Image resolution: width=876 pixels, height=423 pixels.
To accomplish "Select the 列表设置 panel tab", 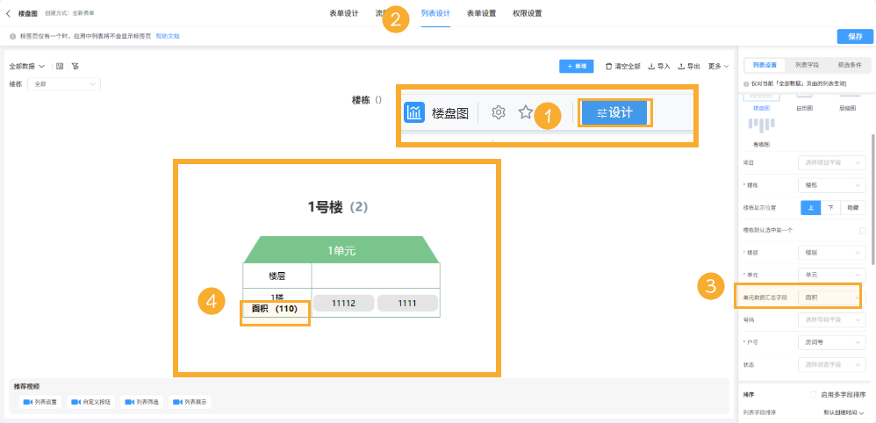I will pyautogui.click(x=765, y=65).
